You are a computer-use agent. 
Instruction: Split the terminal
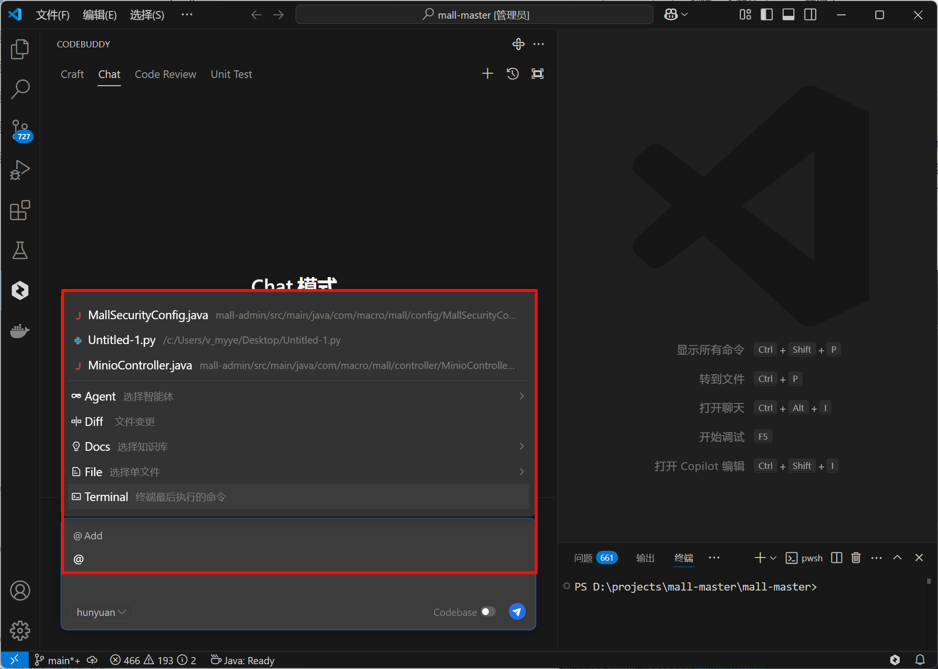[837, 558]
